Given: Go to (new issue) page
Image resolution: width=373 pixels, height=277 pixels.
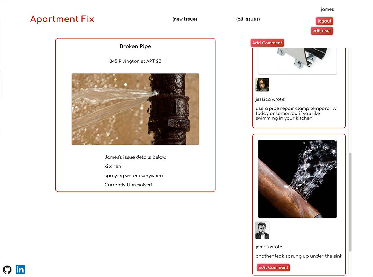Looking at the screenshot, I should coord(185,19).
